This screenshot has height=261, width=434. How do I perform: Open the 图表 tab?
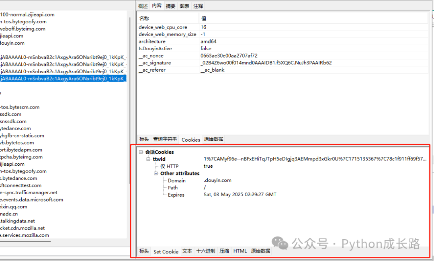[184, 6]
